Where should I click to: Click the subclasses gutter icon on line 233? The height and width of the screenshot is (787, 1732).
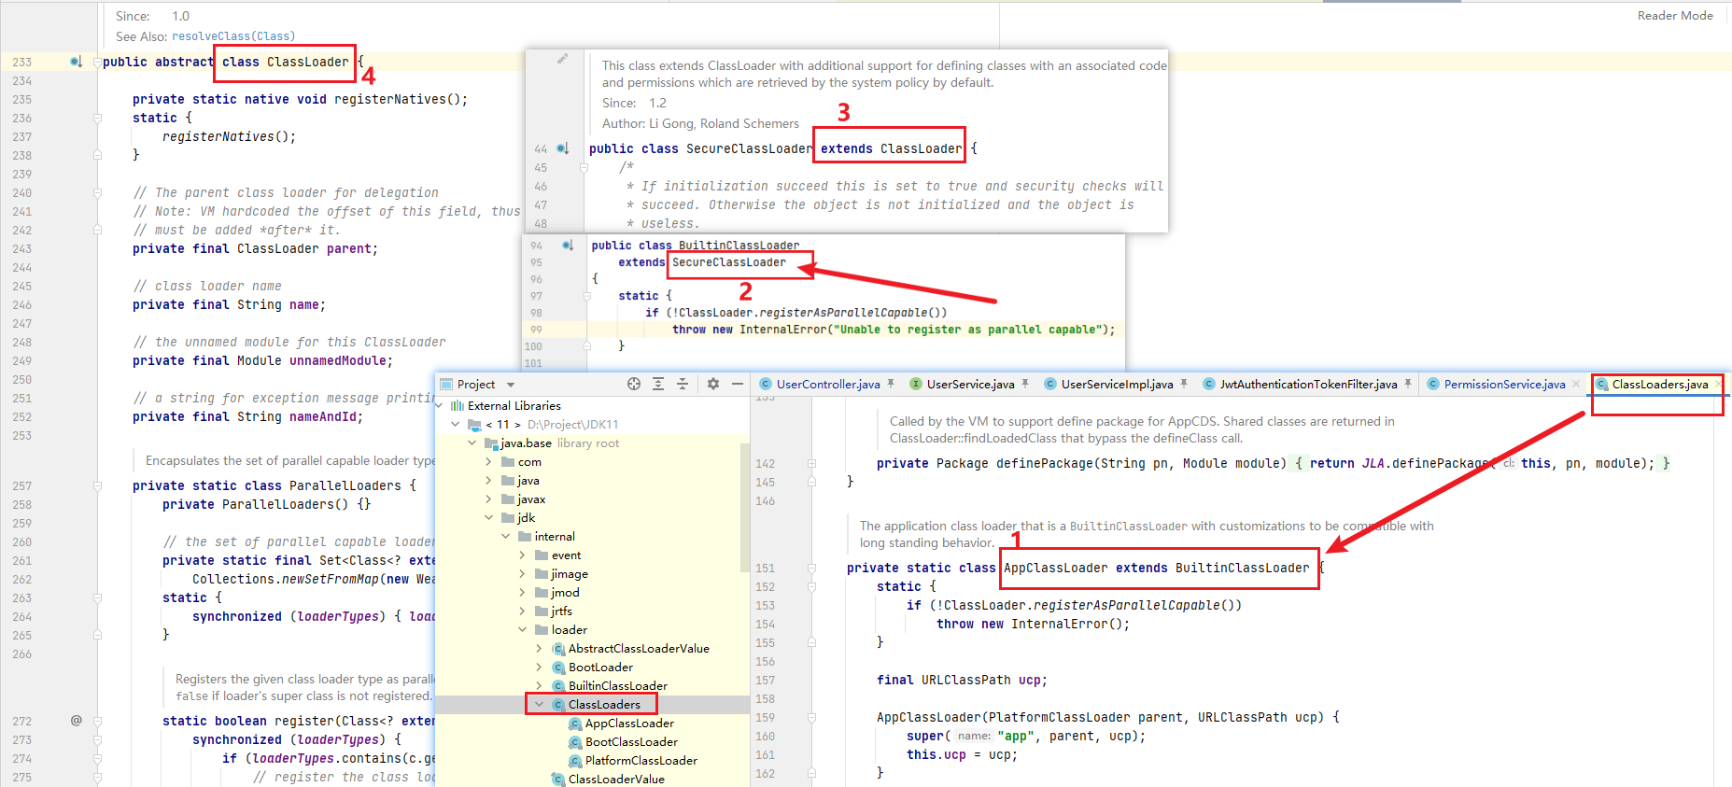click(77, 62)
